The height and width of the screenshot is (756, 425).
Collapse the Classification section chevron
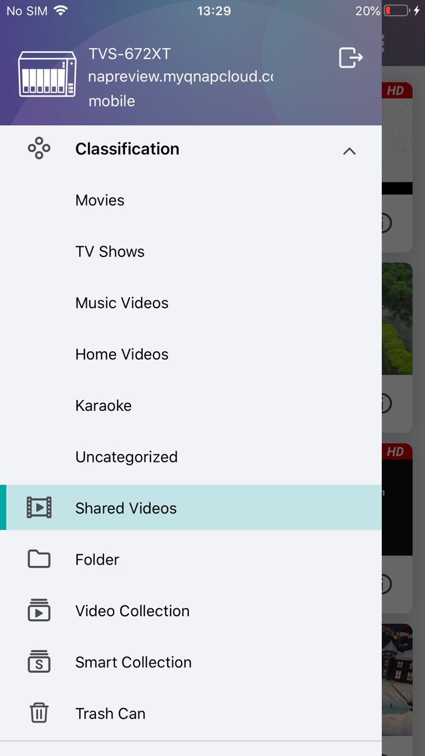(349, 151)
